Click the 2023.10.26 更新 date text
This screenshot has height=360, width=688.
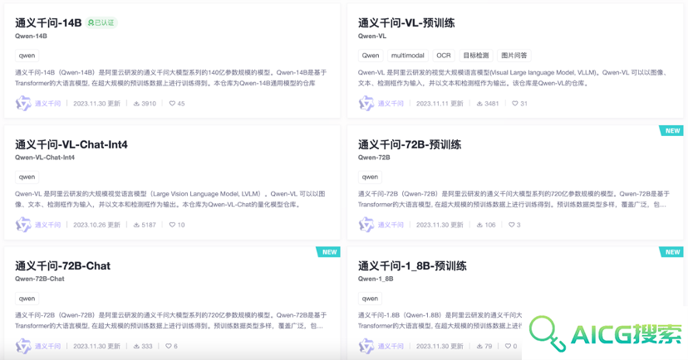point(96,225)
